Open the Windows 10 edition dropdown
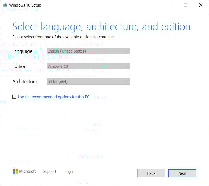Viewport: 209px width, 186px height. 88,66
